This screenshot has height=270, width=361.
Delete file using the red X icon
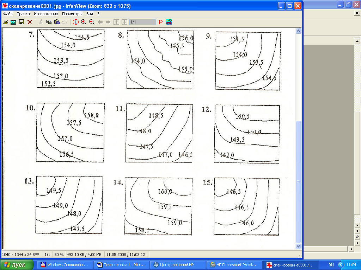(30, 22)
